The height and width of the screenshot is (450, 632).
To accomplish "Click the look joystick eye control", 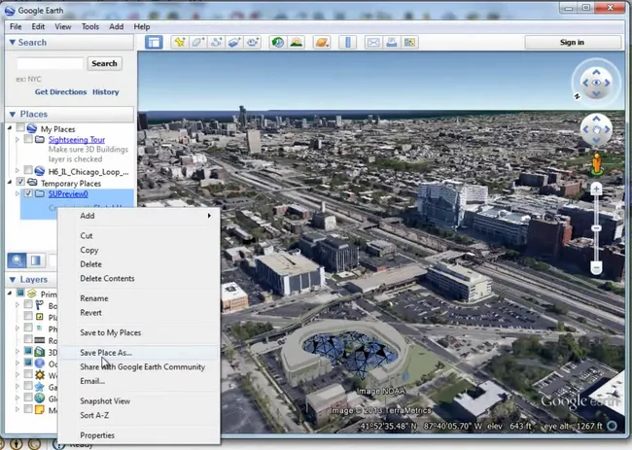I will [596, 83].
